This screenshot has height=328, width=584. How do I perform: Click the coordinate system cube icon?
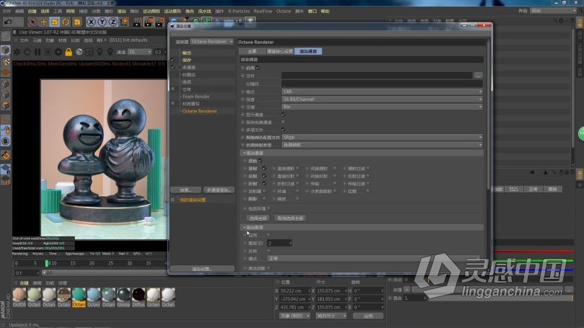tap(124, 22)
